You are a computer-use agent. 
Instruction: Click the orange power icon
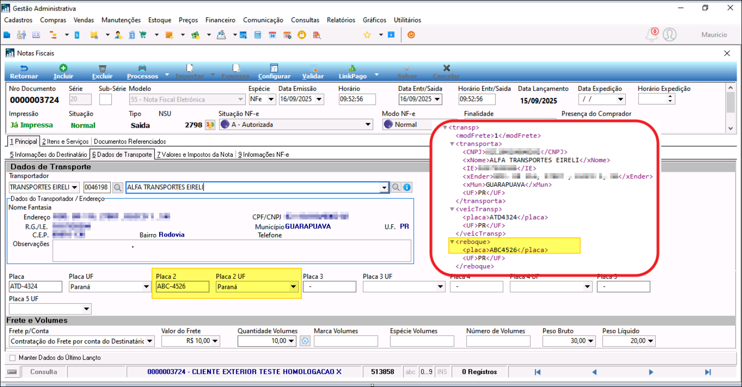click(x=411, y=35)
